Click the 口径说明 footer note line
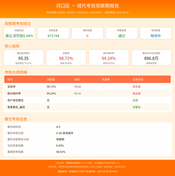 87,163
